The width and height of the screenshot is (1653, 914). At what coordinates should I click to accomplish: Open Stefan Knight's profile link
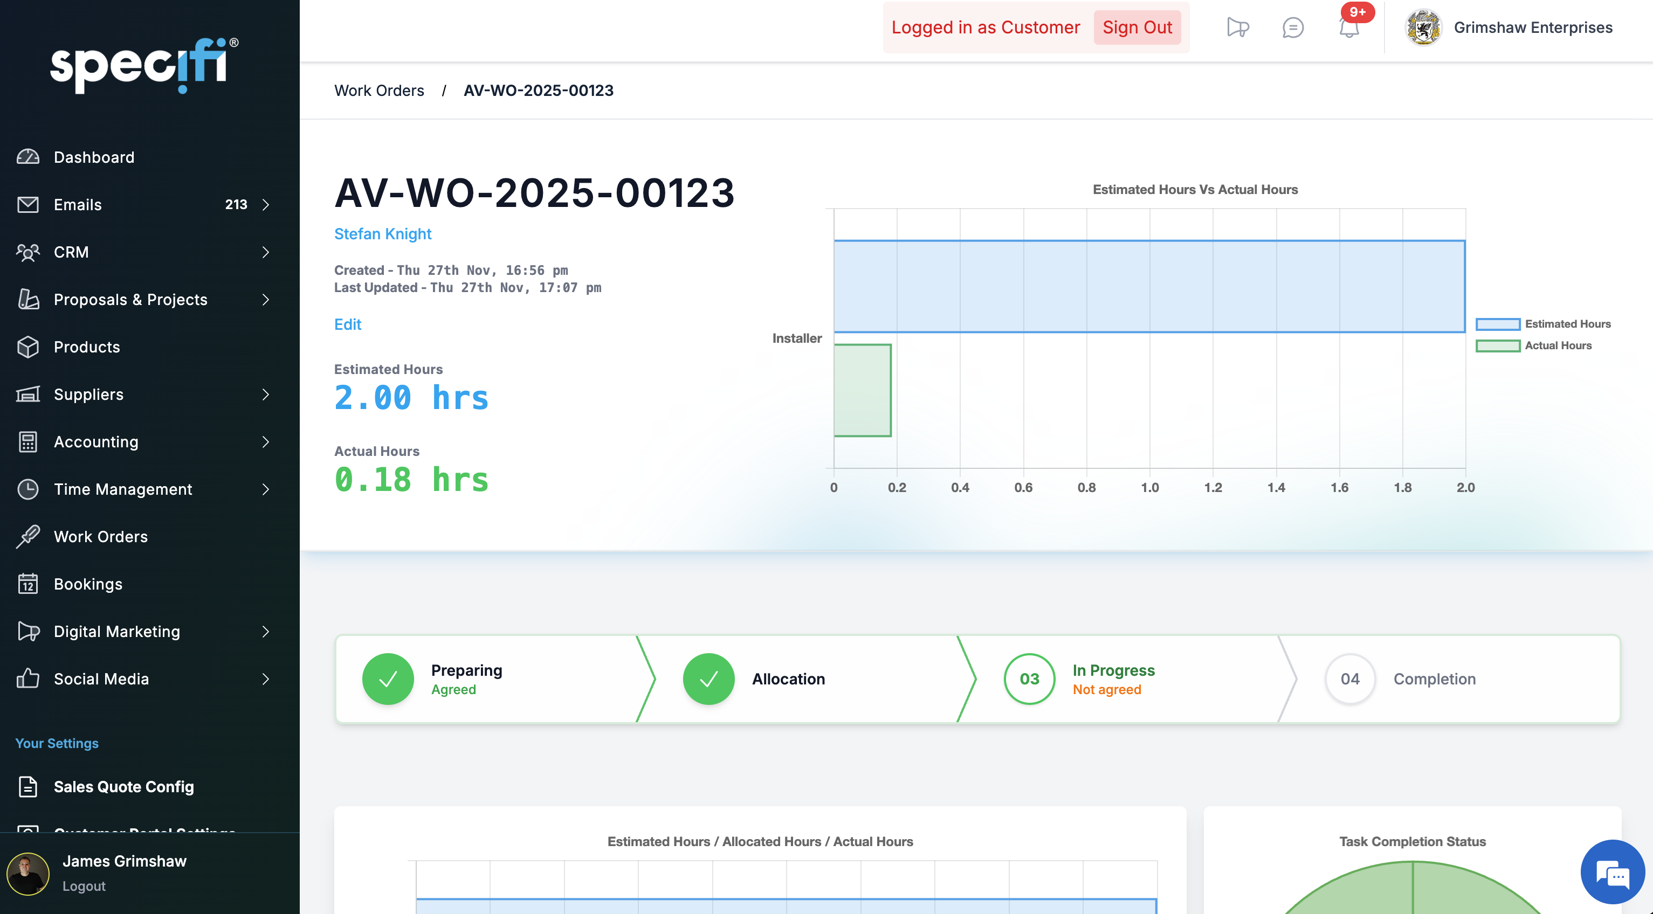tap(382, 234)
